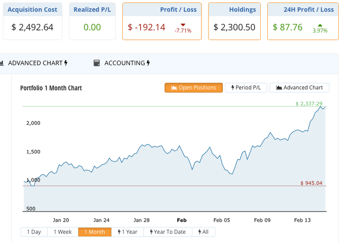Show the All time chart range
Screen dimensions: 342x243
(204, 232)
